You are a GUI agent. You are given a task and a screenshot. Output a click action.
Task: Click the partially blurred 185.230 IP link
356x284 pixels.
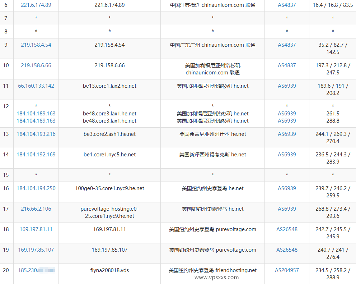pyautogui.click(x=36, y=270)
